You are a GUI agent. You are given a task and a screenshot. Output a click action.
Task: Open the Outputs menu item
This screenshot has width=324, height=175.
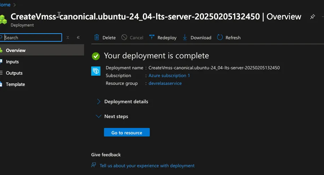coord(14,73)
